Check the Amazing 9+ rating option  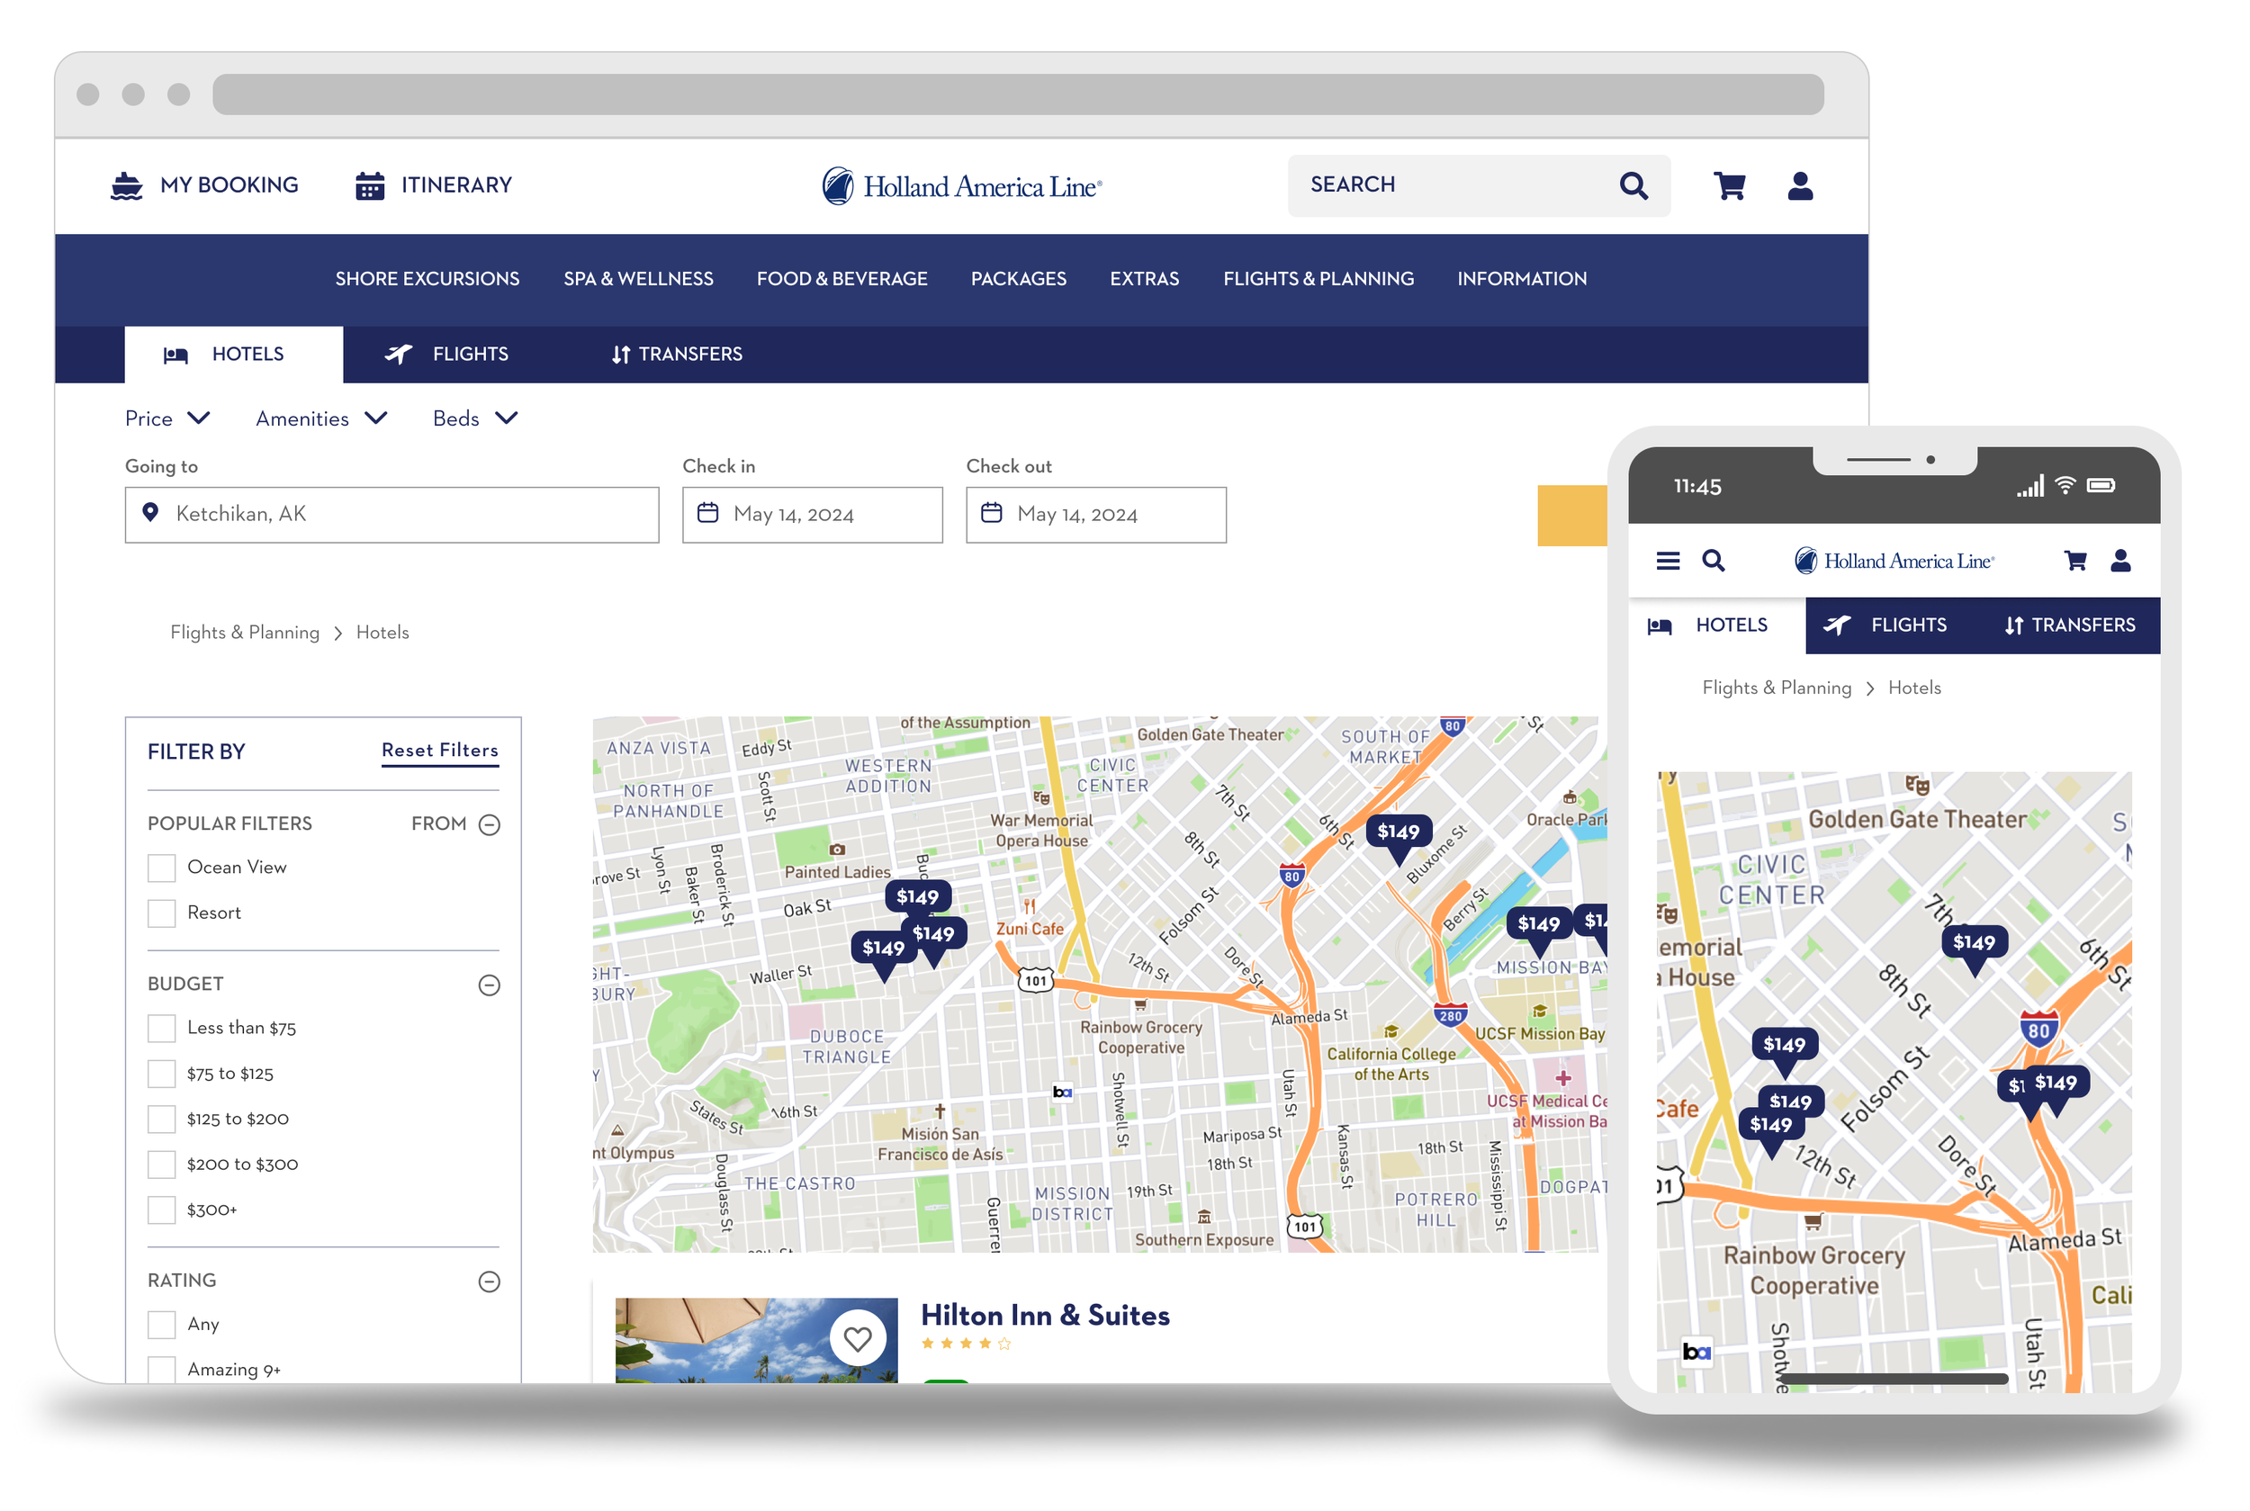[x=162, y=1370]
